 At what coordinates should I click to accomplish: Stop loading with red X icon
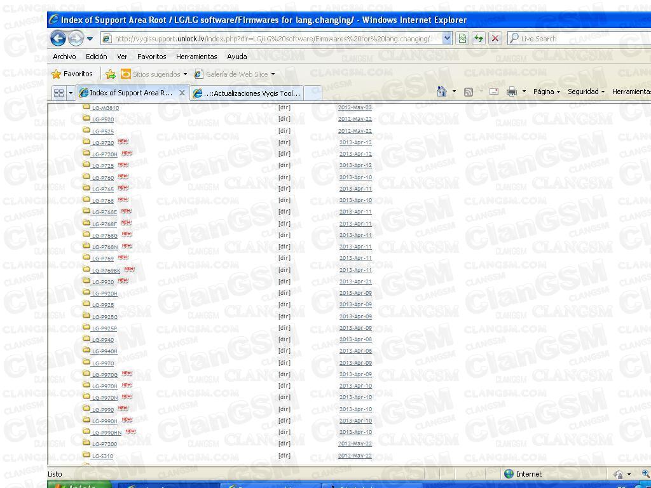[x=495, y=39]
